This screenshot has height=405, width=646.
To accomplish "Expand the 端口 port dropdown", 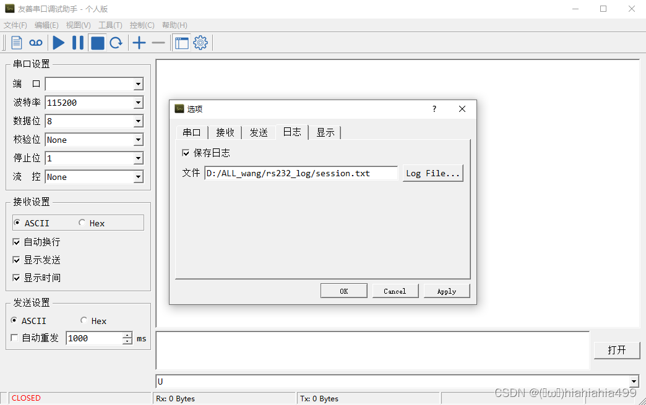I will [x=138, y=84].
